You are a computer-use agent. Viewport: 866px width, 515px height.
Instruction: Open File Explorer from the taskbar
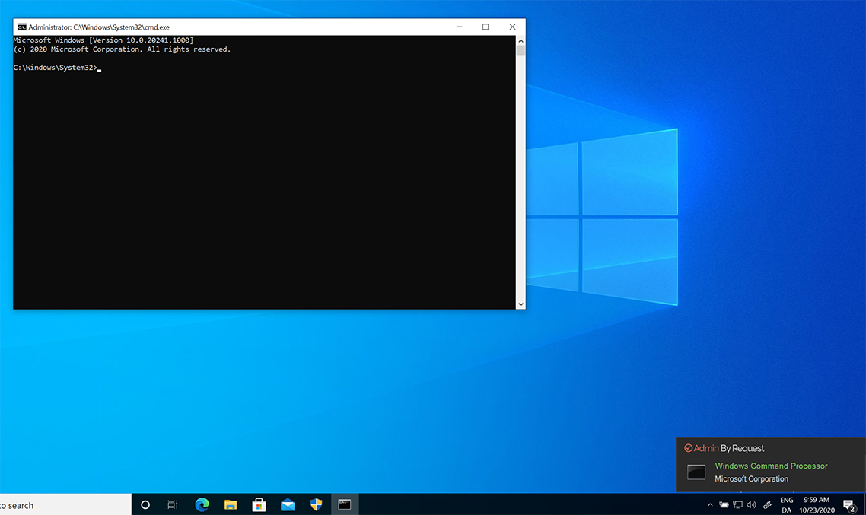click(x=231, y=504)
